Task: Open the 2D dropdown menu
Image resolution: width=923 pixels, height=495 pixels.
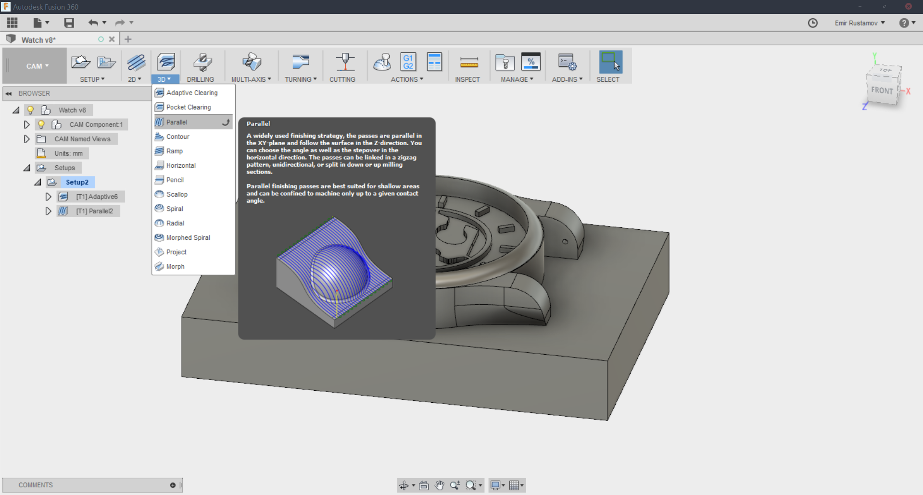Action: point(135,79)
